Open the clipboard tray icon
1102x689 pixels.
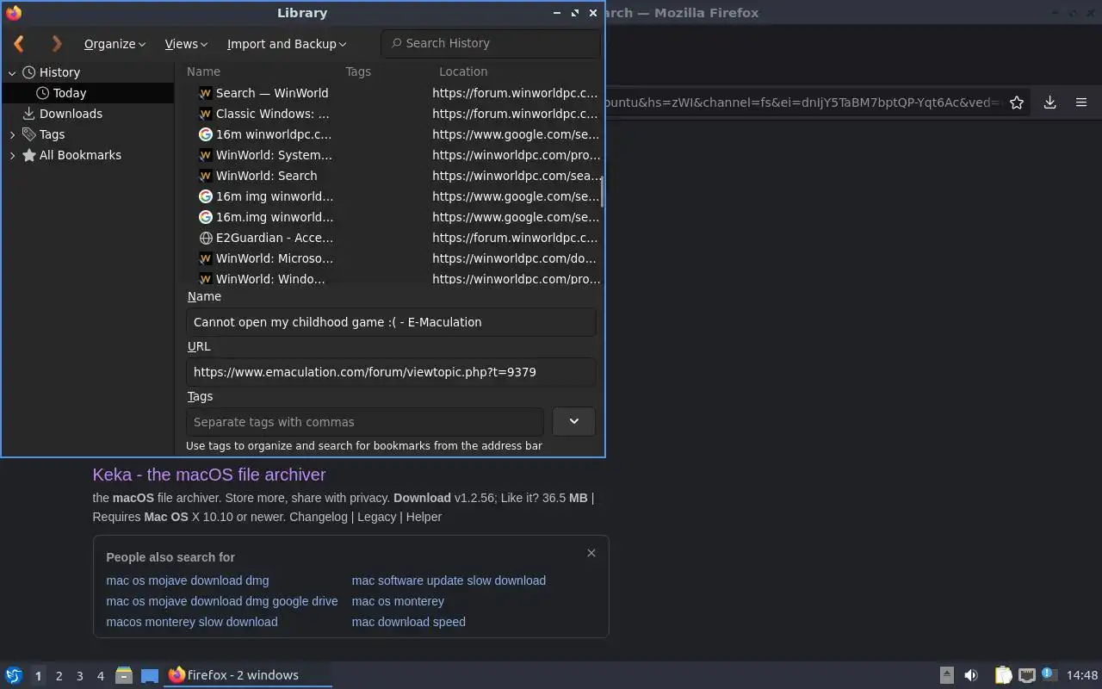click(x=1003, y=675)
